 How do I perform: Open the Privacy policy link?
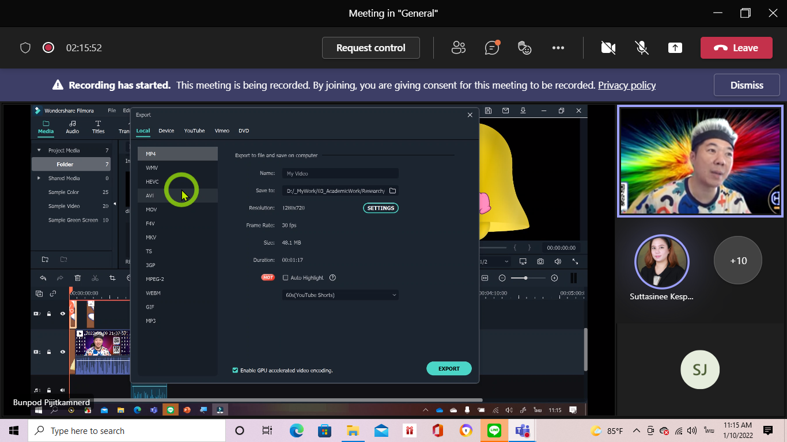coord(627,85)
